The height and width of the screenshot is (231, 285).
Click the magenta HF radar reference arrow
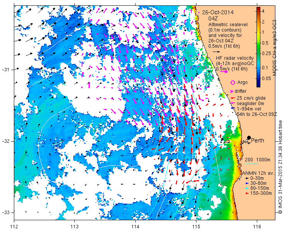click(x=224, y=72)
